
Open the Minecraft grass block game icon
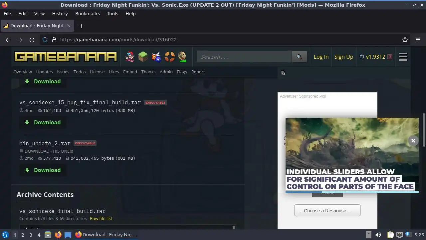(x=143, y=57)
